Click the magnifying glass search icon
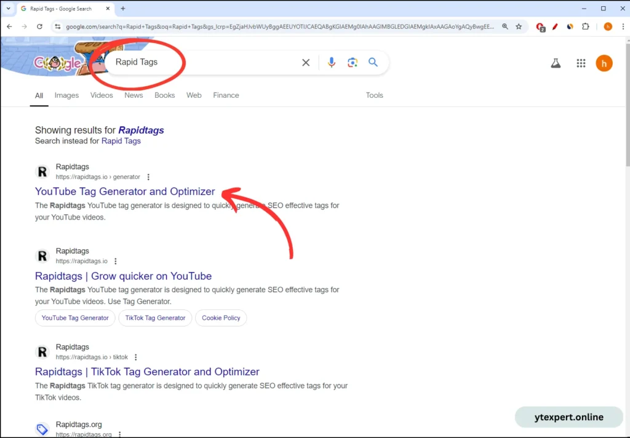Image resolution: width=630 pixels, height=438 pixels. click(373, 62)
